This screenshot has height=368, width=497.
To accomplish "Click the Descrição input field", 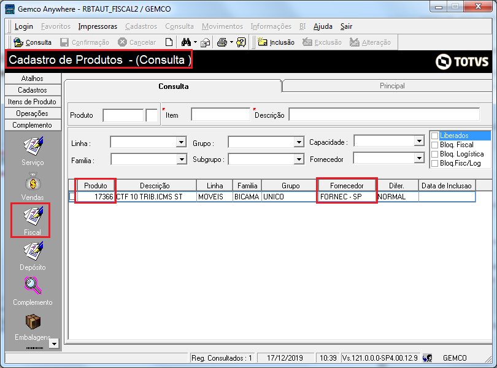I will [x=384, y=115].
